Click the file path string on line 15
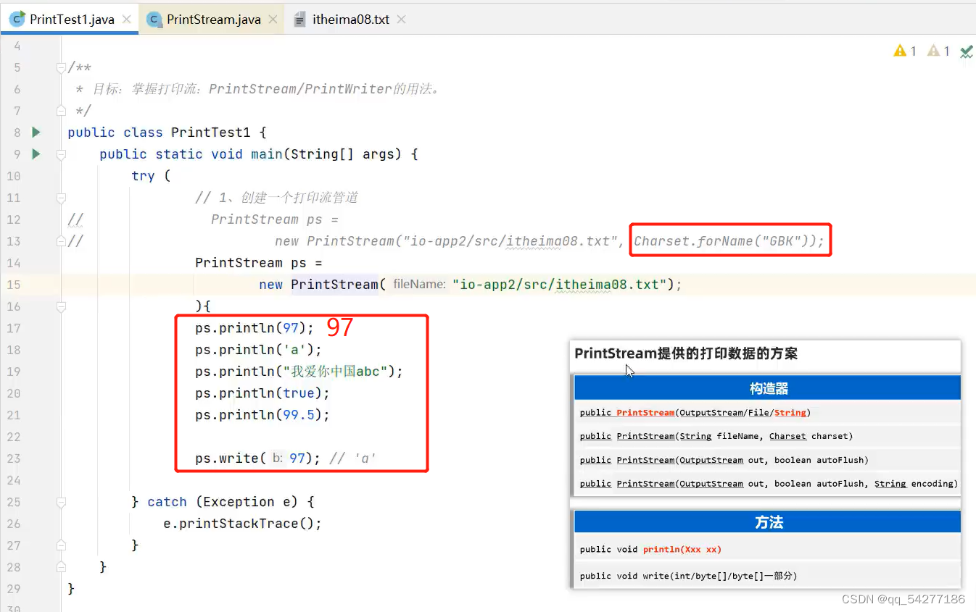 (x=559, y=285)
